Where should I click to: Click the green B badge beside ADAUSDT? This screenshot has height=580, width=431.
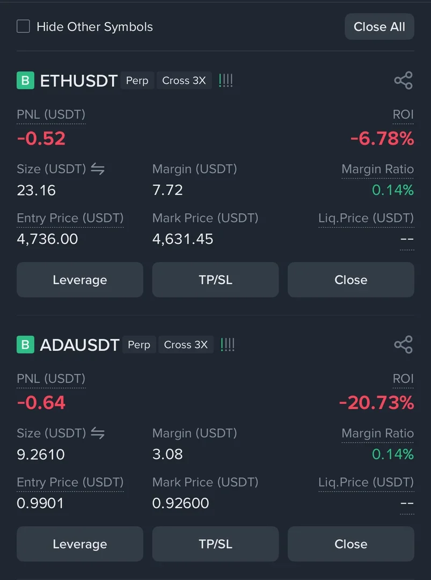click(25, 345)
